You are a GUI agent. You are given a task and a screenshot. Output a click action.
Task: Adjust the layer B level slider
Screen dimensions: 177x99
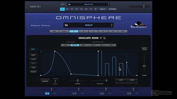(79, 89)
